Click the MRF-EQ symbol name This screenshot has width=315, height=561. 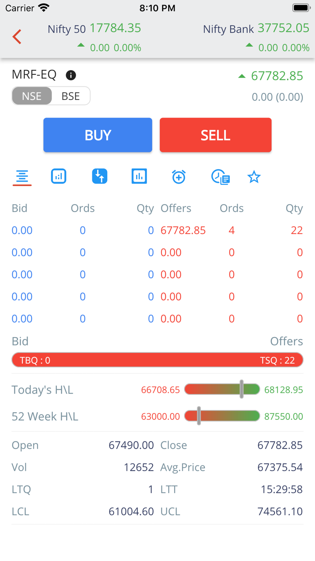34,75
